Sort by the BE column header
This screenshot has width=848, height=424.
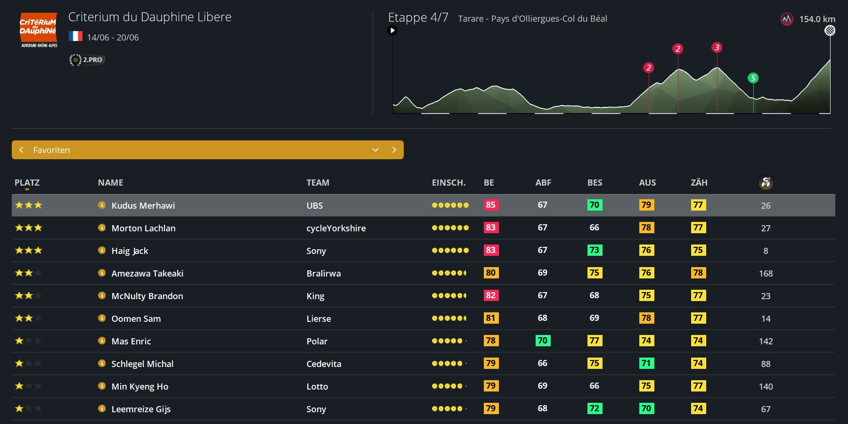(x=489, y=183)
